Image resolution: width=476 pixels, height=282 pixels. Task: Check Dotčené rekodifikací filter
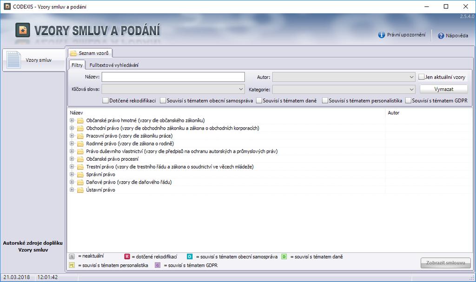106,100
